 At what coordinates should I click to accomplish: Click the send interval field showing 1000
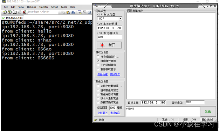click(x=112, y=108)
